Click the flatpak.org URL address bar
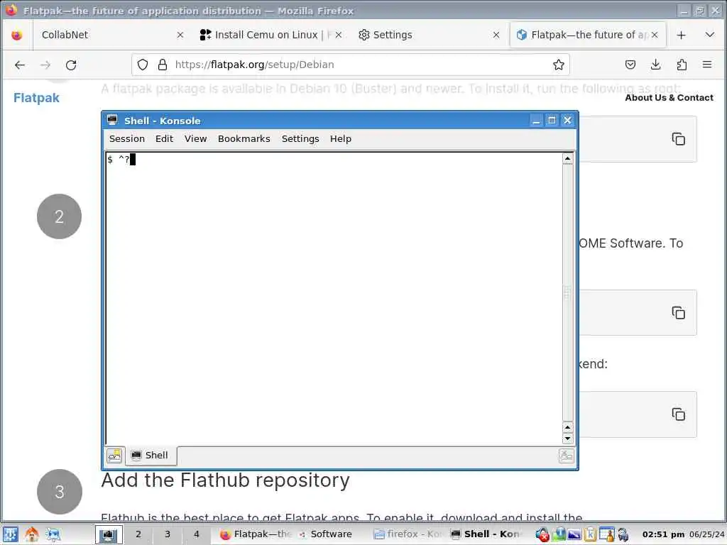Screen dimensions: 727x545 click(x=350, y=65)
